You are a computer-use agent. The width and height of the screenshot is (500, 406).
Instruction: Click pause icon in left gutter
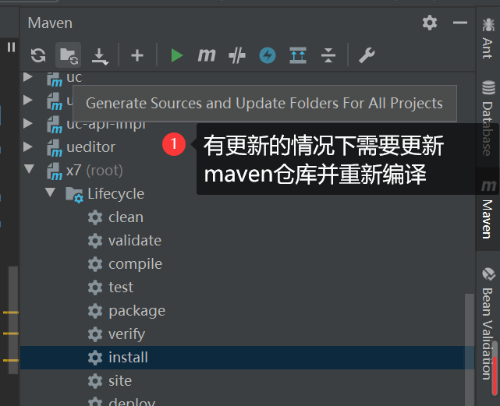11,48
